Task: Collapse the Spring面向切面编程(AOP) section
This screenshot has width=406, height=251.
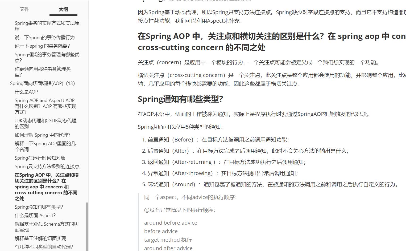Action: coord(42,83)
